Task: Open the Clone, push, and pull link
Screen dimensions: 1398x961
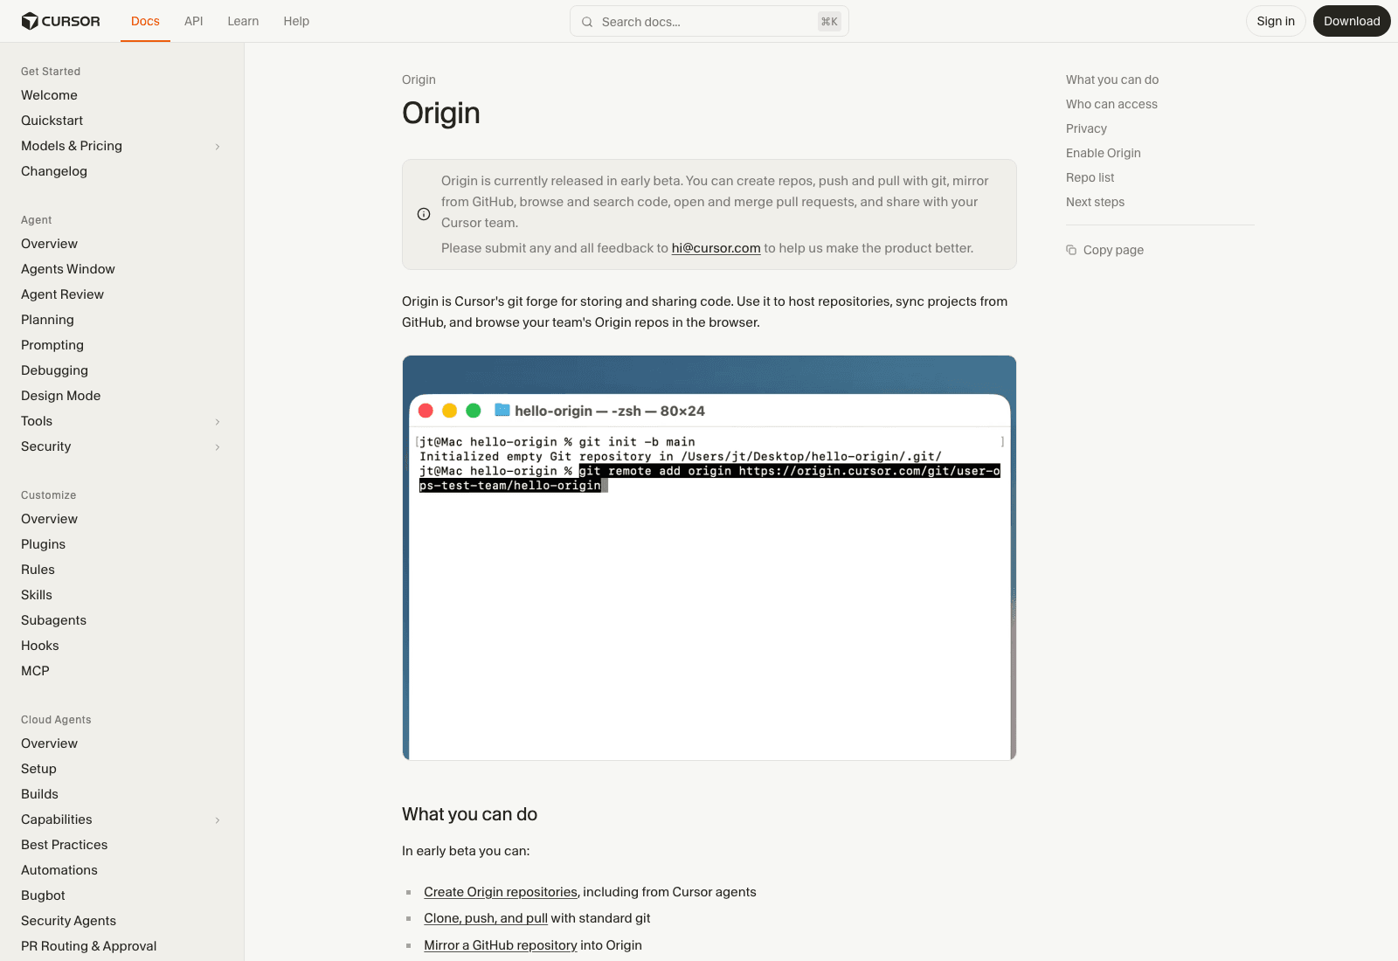Action: pyautogui.click(x=486, y=918)
